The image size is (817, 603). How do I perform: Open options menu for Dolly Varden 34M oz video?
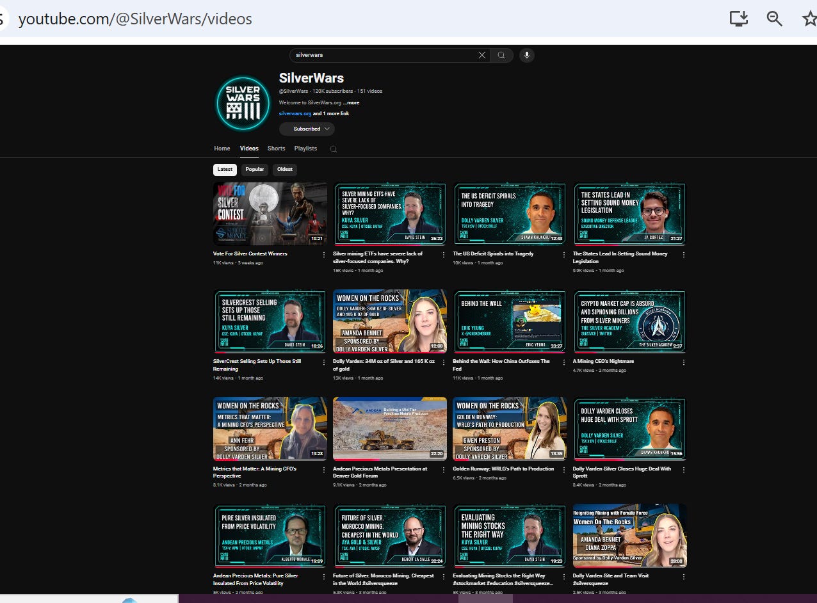444,362
